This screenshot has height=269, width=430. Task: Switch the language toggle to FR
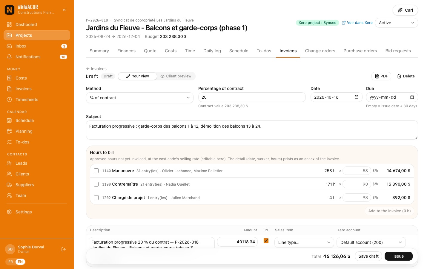pos(11,262)
